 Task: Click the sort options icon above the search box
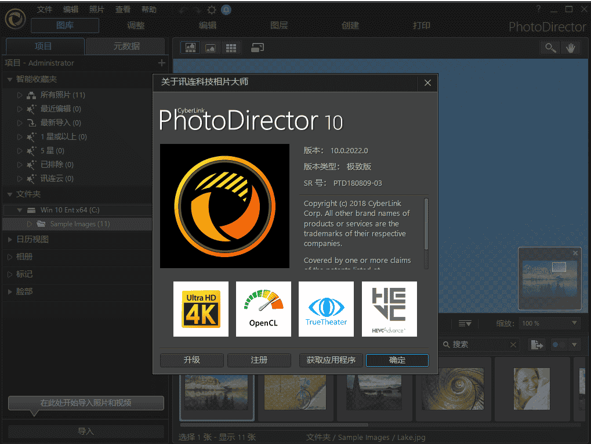pos(465,323)
